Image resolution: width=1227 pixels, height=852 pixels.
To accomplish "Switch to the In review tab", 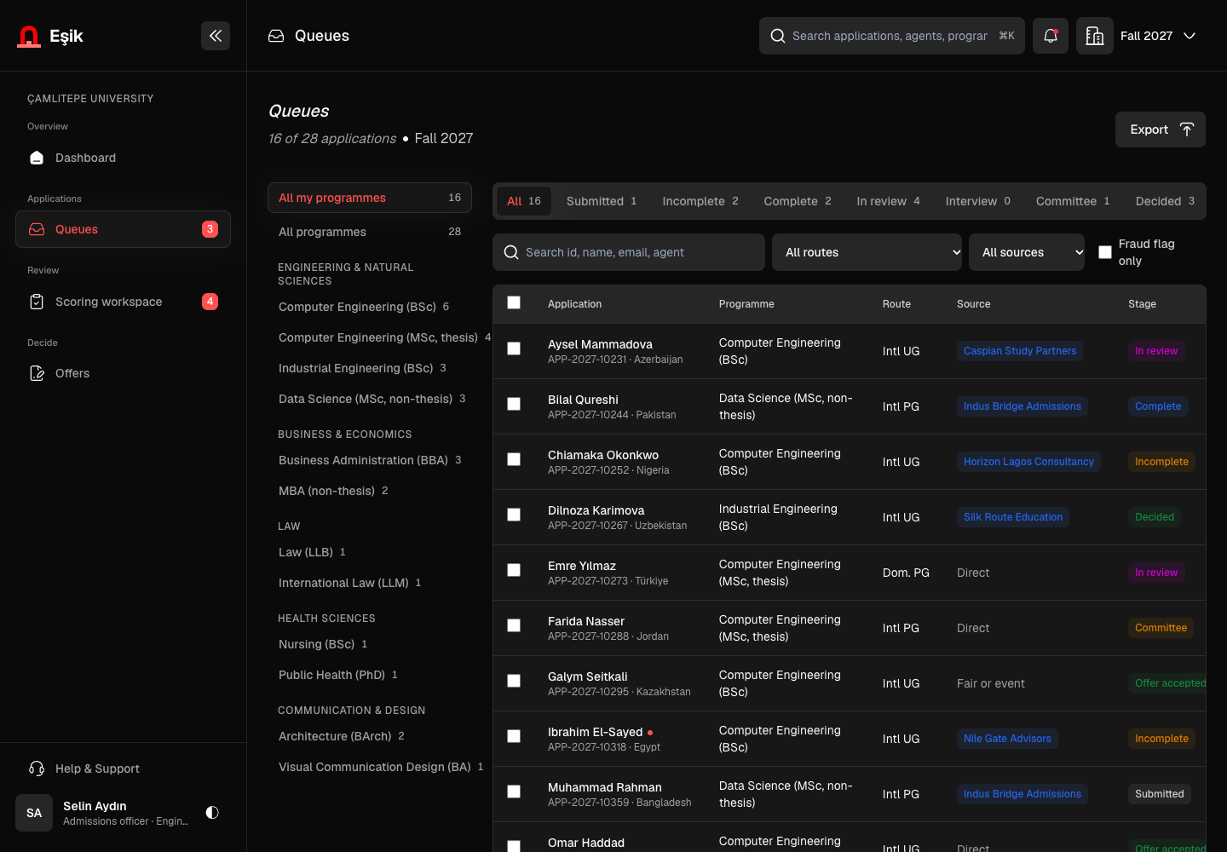I will pyautogui.click(x=888, y=201).
